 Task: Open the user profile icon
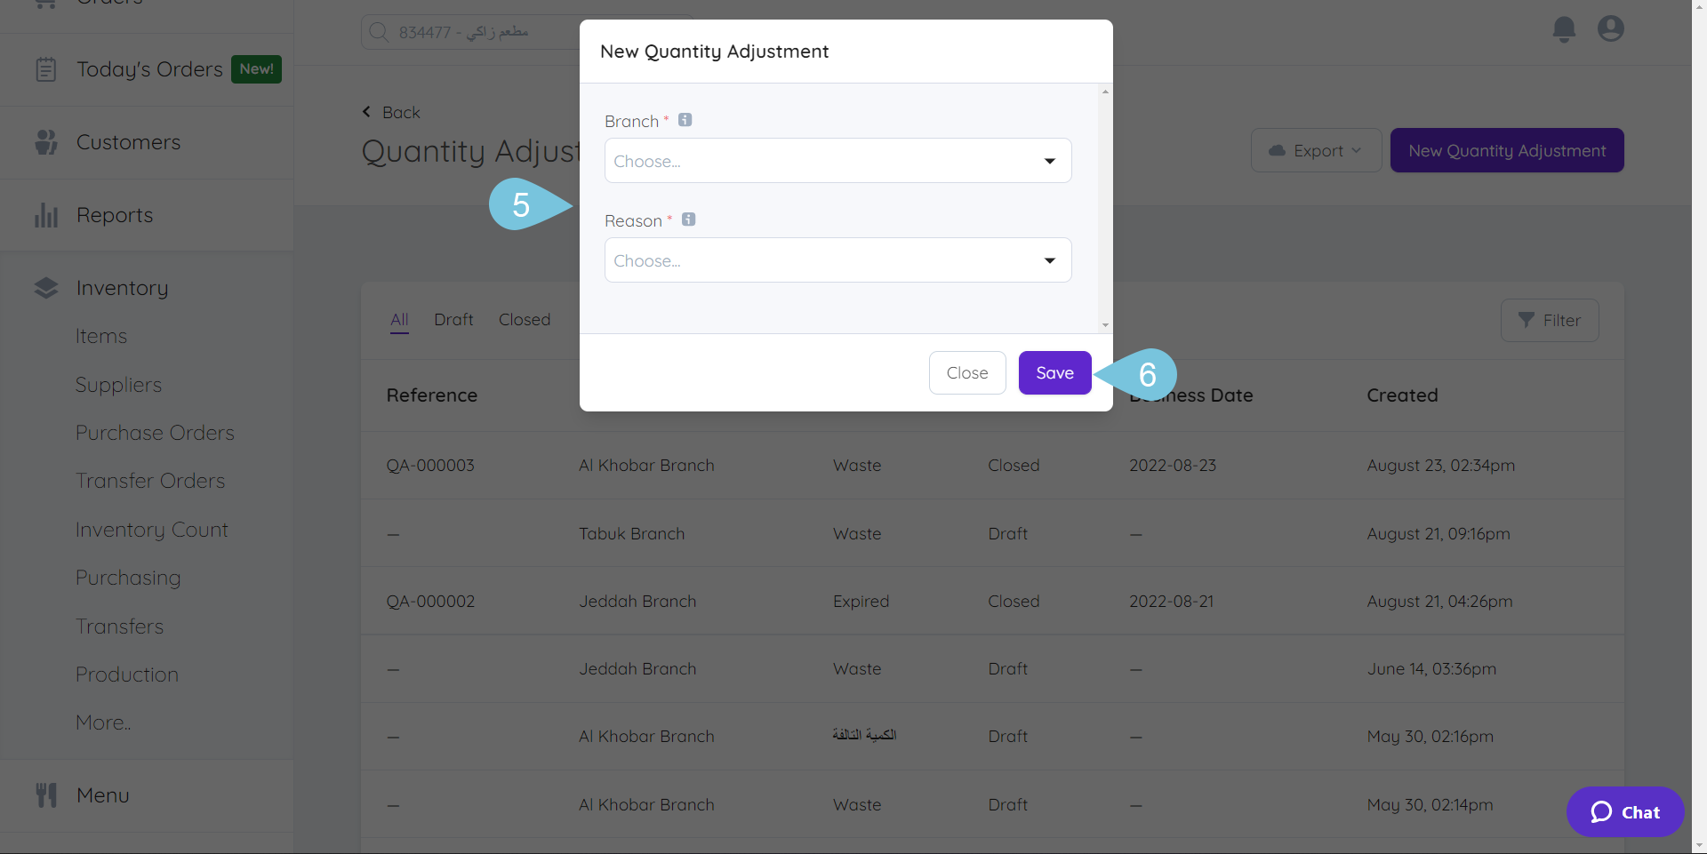coord(1610,29)
